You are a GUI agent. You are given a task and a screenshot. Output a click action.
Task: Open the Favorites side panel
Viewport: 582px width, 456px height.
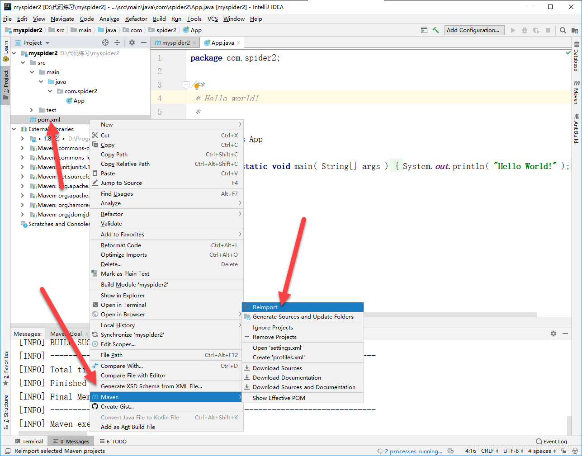tap(6, 368)
